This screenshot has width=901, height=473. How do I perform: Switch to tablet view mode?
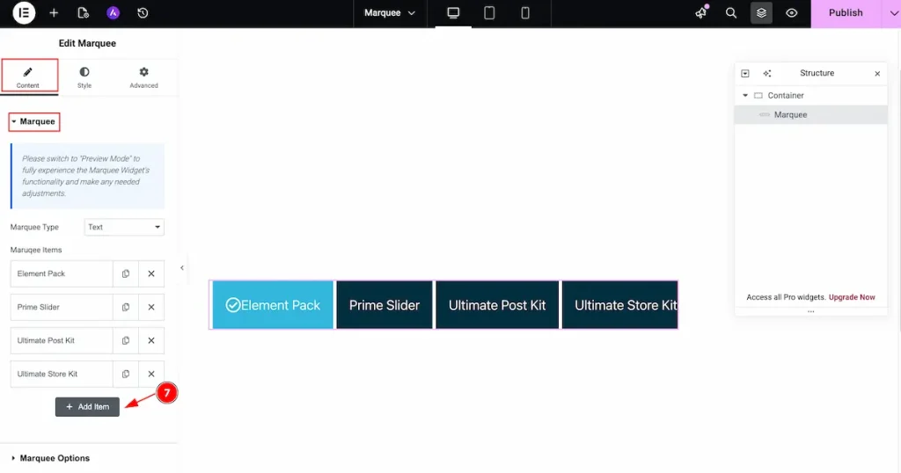point(489,12)
